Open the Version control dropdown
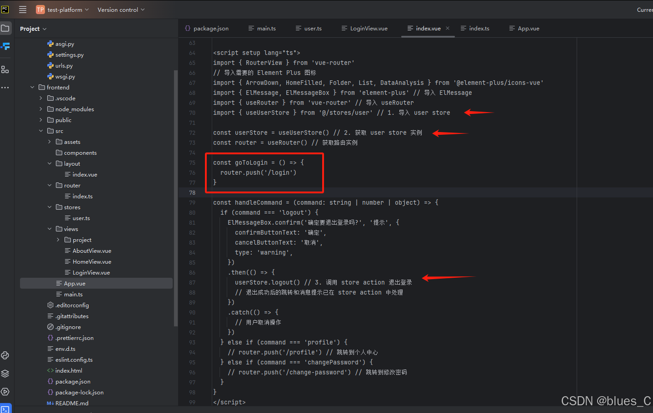The width and height of the screenshot is (653, 413). coord(121,10)
